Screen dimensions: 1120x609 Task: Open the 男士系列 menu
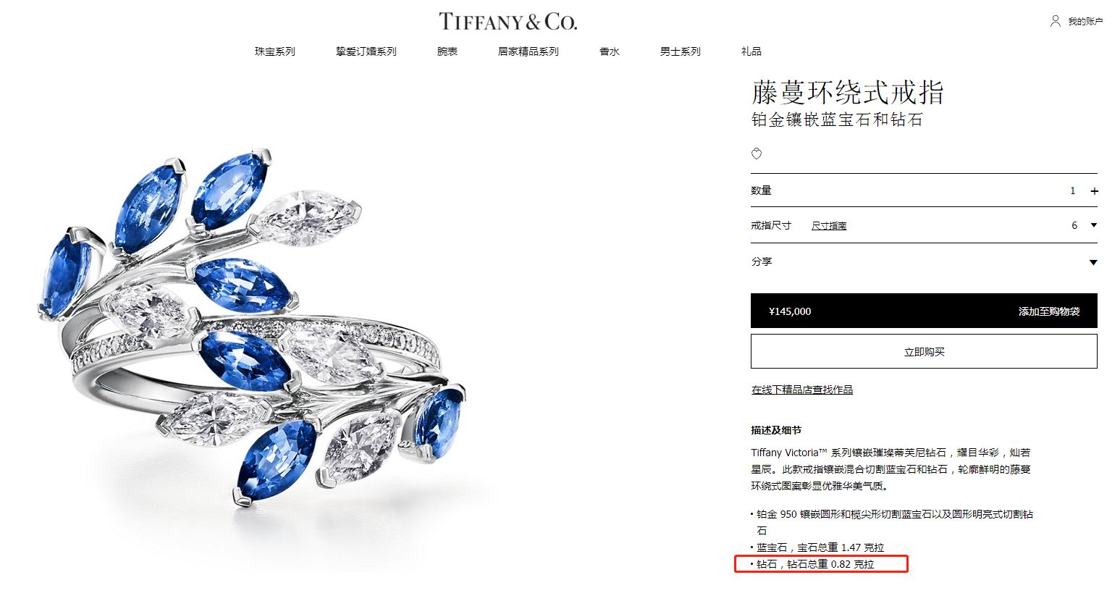pos(681,51)
